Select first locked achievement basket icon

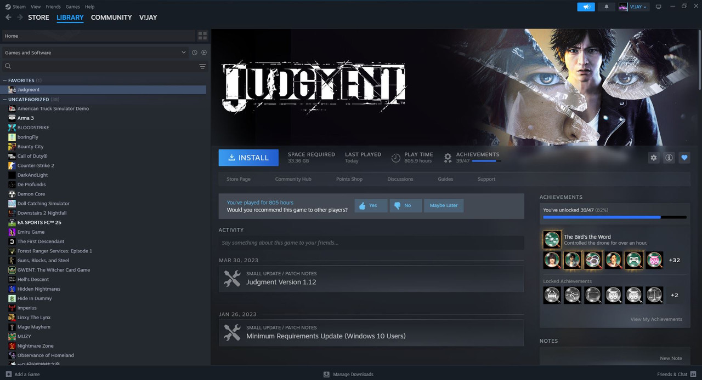click(552, 295)
